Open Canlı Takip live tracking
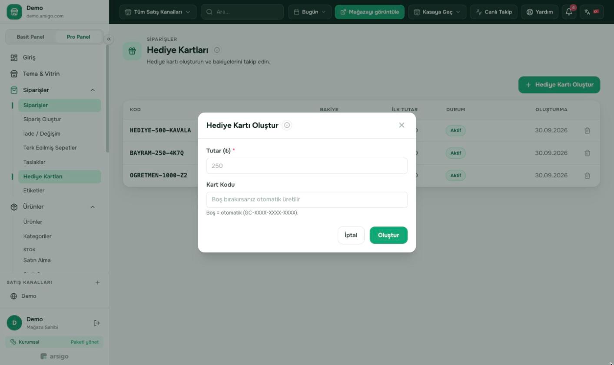The image size is (614, 365). [493, 12]
